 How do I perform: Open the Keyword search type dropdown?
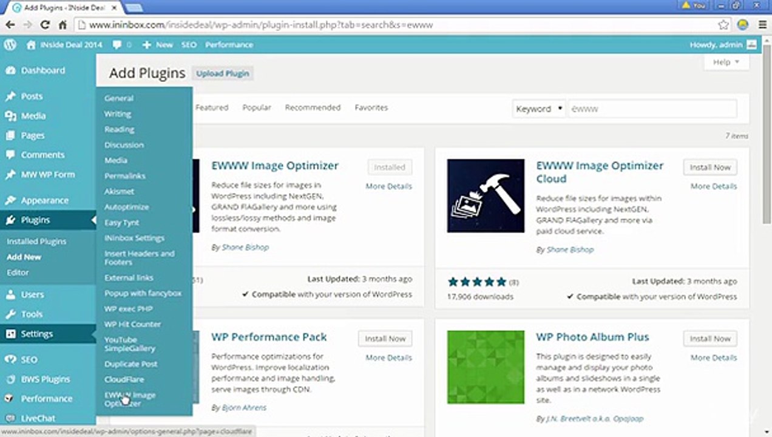539,109
